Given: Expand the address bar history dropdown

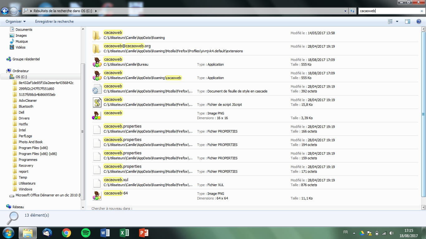Looking at the screenshot, I should click(x=345, y=11).
